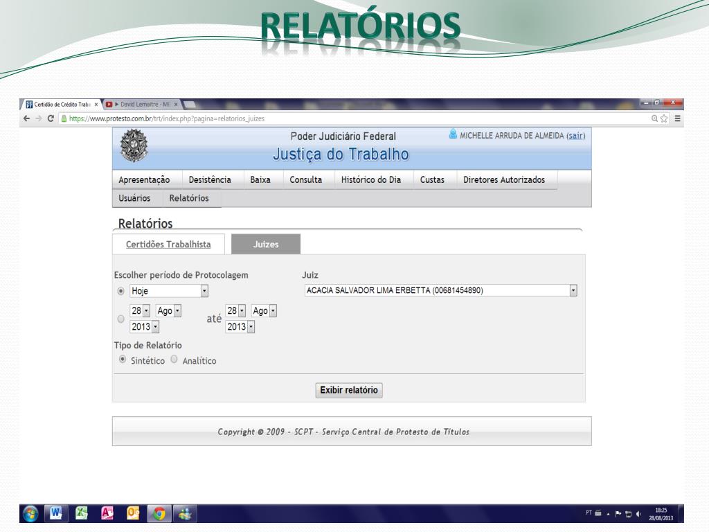
Task: Click the sair logout link
Action: [x=575, y=136]
